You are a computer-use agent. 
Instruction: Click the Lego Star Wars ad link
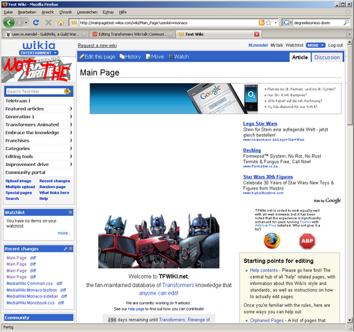tap(260, 124)
